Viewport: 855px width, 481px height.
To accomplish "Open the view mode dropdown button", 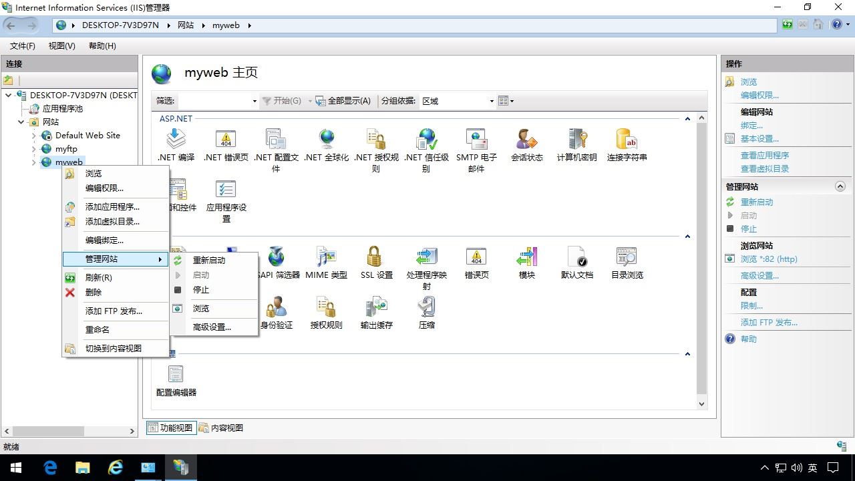I will 506,101.
